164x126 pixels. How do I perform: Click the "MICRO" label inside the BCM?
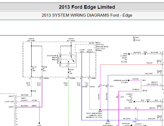point(92,43)
